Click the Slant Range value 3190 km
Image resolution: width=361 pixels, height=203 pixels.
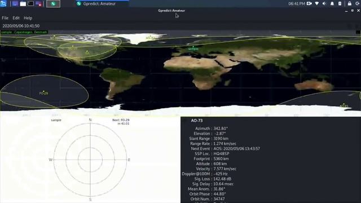pos(221,139)
